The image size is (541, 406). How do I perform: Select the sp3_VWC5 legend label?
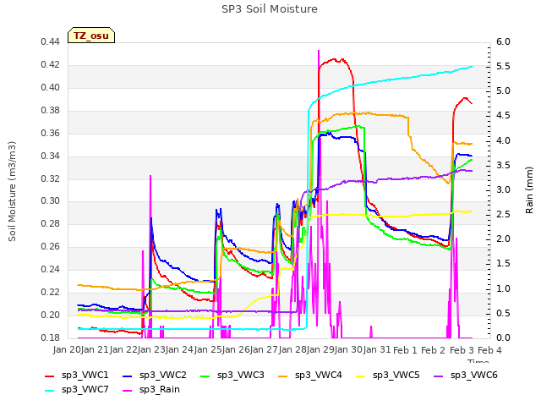(x=396, y=376)
